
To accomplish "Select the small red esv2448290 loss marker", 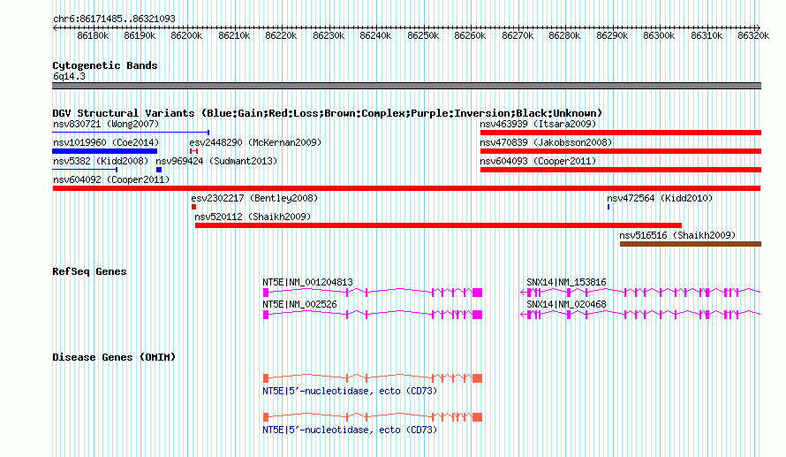I will (x=194, y=151).
